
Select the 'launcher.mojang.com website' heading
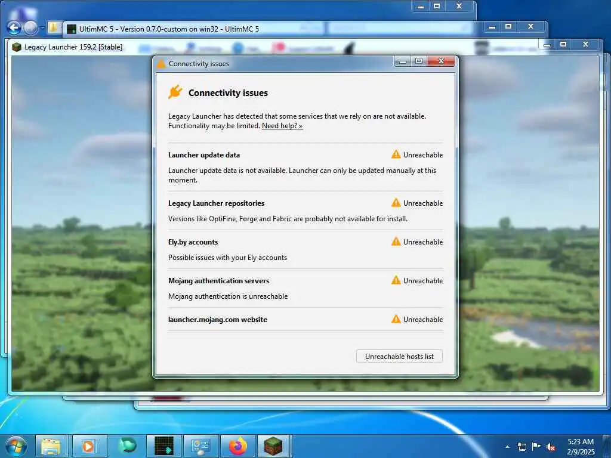tap(217, 320)
